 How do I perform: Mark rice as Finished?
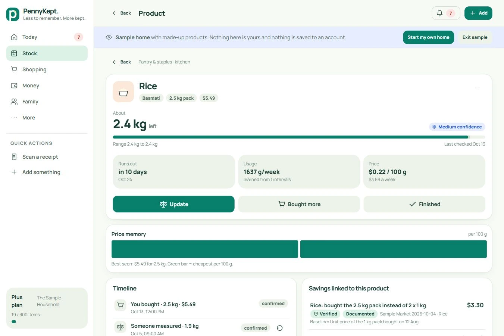click(425, 204)
